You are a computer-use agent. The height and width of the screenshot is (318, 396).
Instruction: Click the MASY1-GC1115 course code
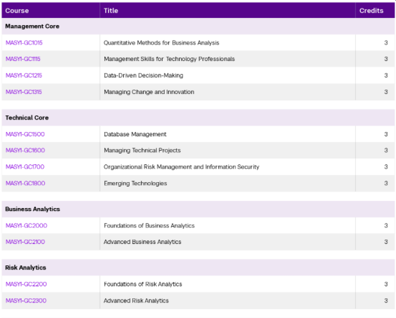click(x=23, y=59)
